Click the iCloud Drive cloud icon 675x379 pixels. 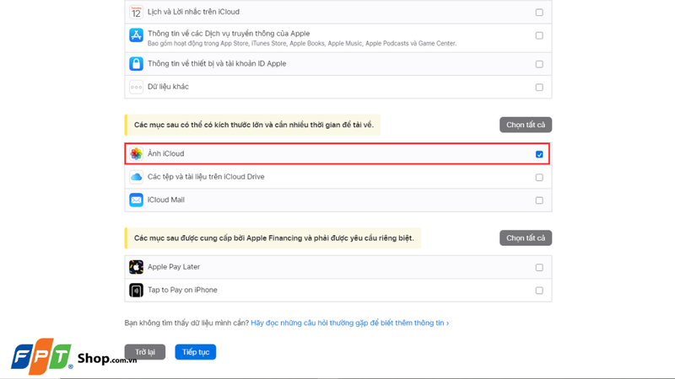tap(136, 177)
